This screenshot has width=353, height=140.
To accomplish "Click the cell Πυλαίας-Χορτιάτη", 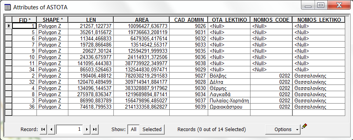I will (229, 100).
